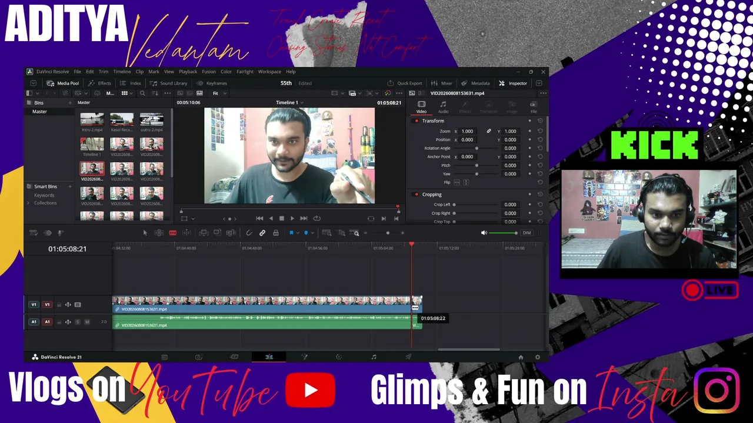Open the Project Manager home icon
This screenshot has height=423, width=753.
pyautogui.click(x=521, y=357)
